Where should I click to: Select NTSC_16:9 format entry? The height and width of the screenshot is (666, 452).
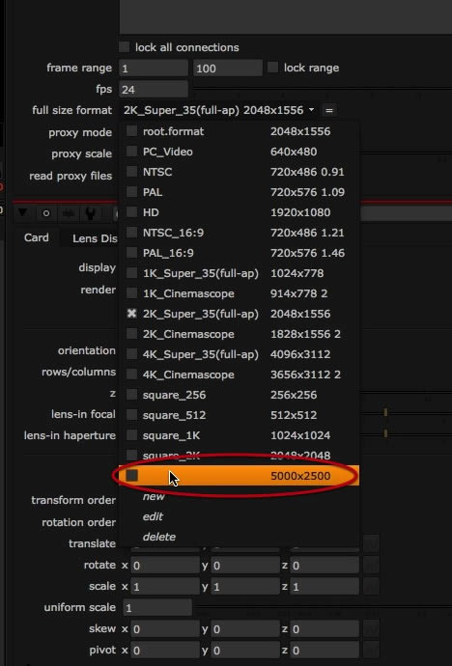click(240, 233)
